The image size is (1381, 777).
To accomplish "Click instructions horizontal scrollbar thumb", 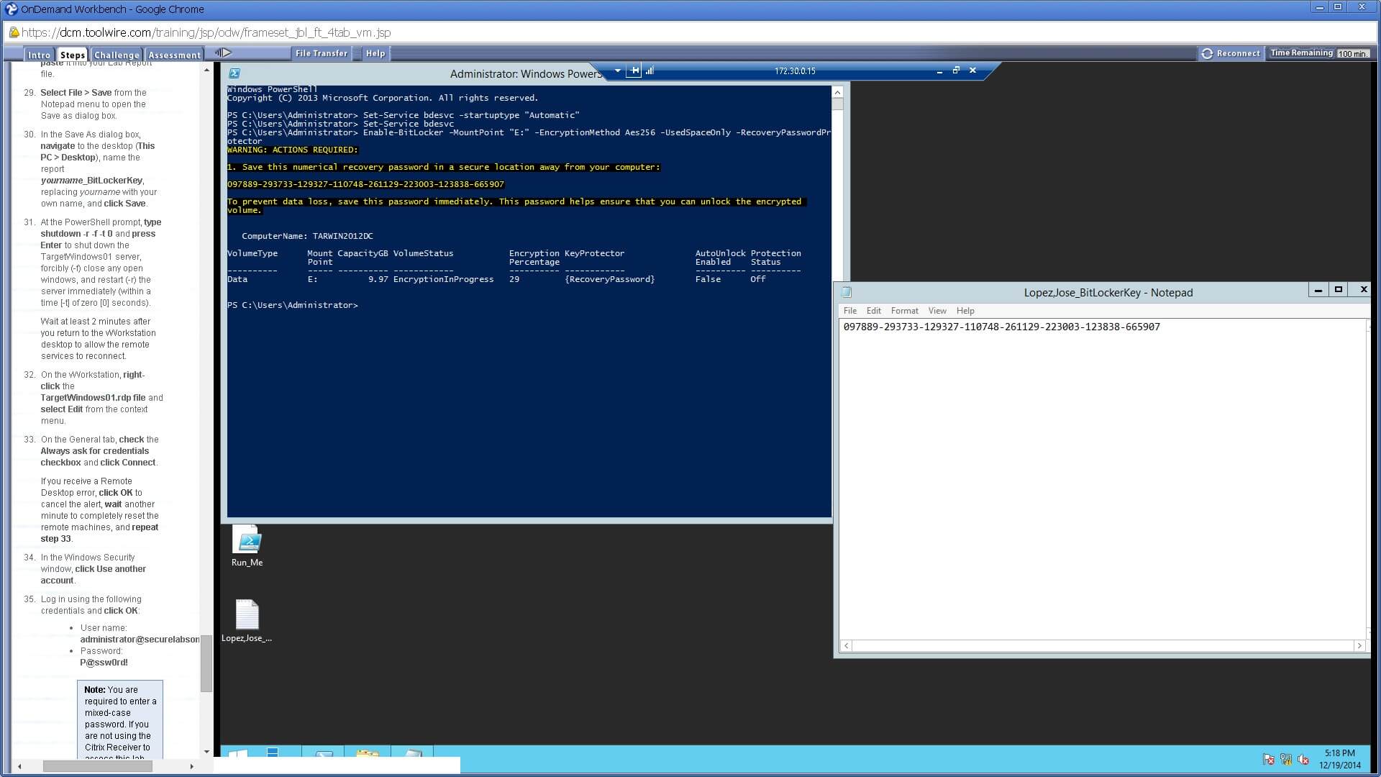I will coord(97,766).
